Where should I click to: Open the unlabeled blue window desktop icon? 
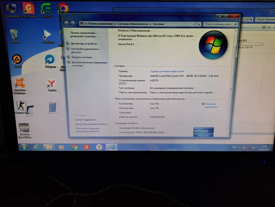[53, 107]
